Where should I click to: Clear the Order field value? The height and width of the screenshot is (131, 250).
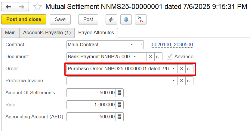[x=181, y=69]
